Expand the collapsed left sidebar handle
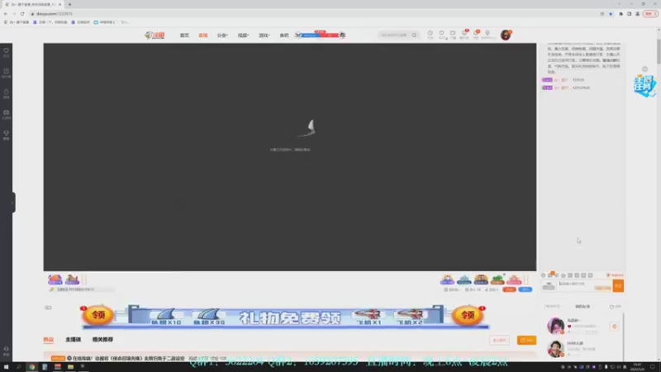This screenshot has width=661, height=372. click(x=13, y=203)
